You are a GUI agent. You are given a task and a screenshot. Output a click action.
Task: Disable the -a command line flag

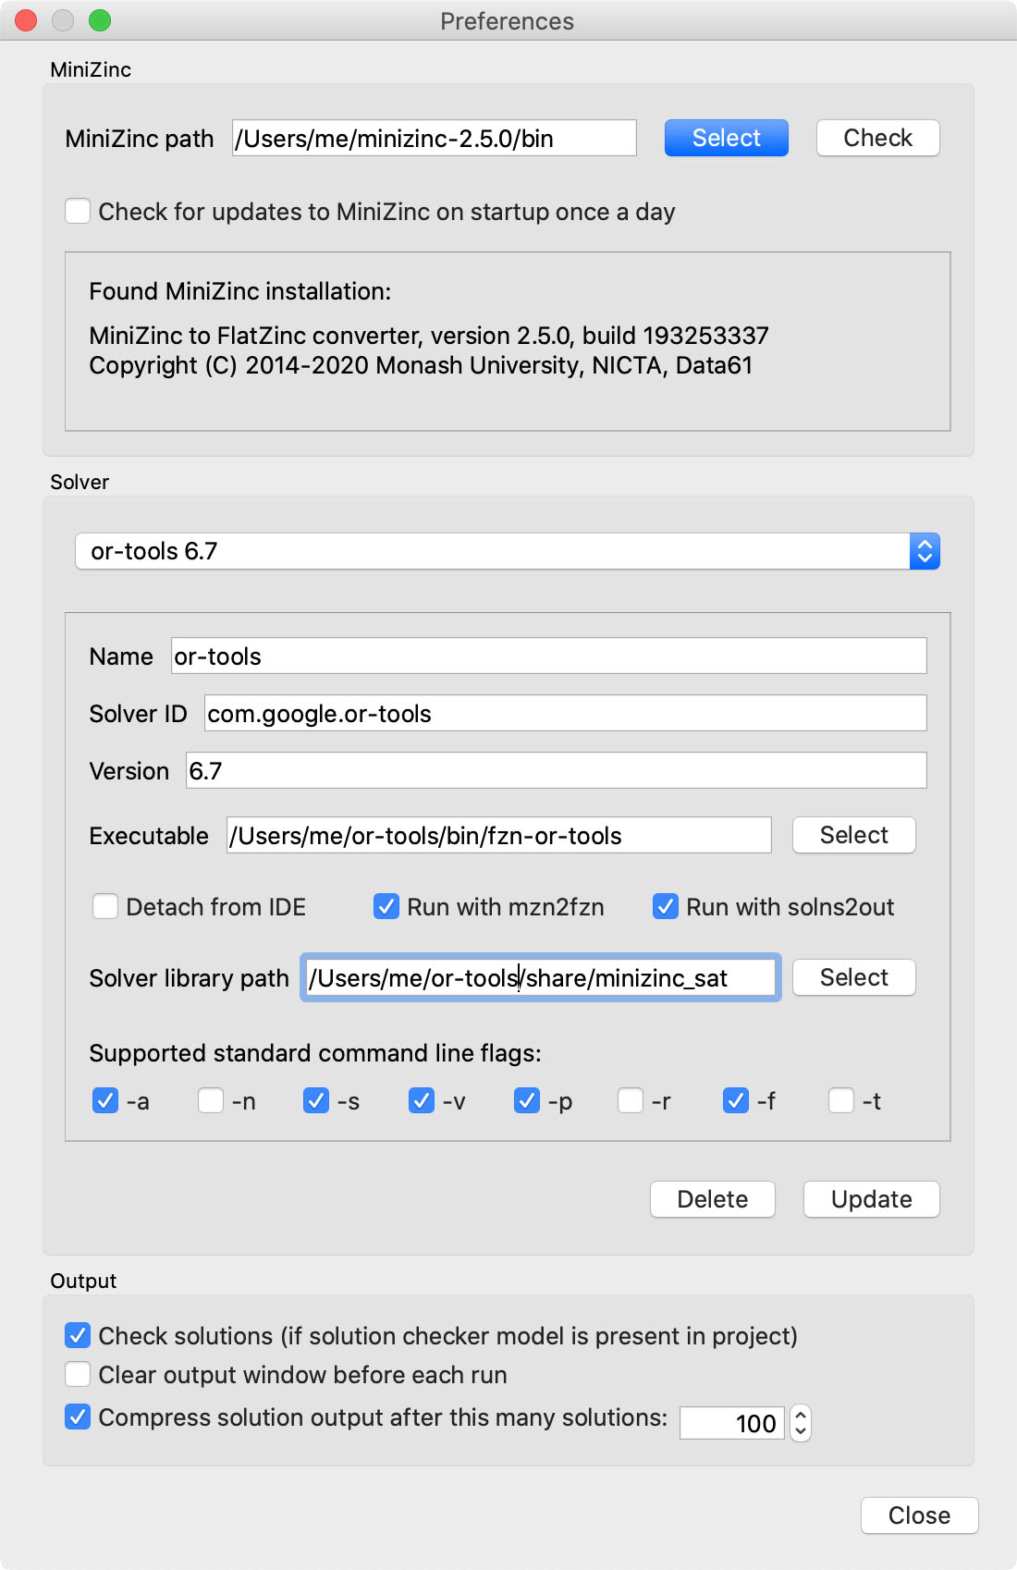click(105, 1100)
